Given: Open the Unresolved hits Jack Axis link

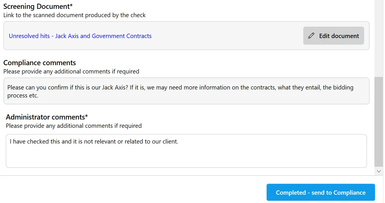Looking at the screenshot, I should 80,36.
